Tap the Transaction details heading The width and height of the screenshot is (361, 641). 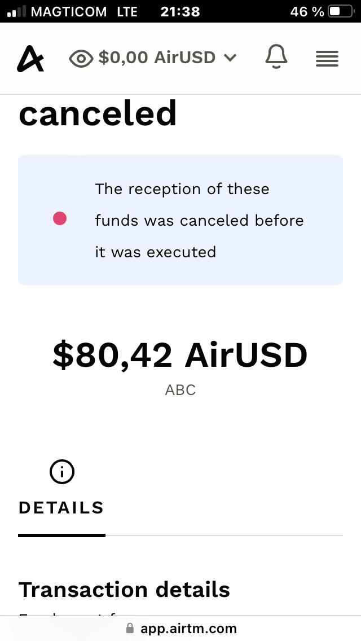coord(125,590)
